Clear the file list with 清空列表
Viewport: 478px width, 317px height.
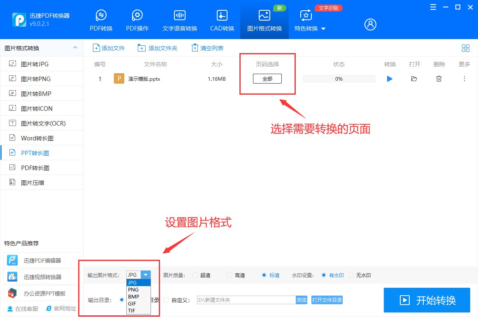point(207,48)
